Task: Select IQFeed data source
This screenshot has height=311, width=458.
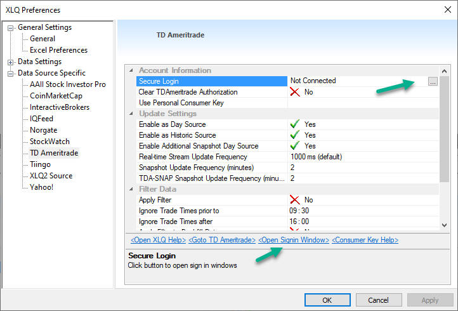Action: 41,119
